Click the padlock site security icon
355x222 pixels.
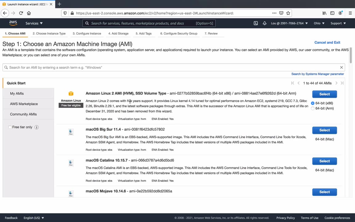(72, 13)
